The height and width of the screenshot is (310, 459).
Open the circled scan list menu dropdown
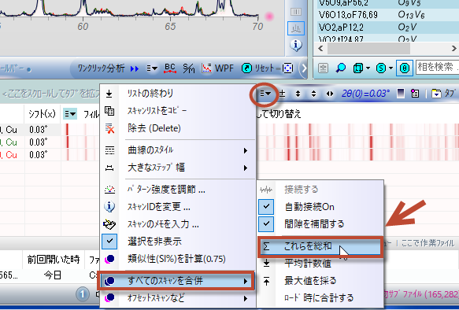click(265, 94)
